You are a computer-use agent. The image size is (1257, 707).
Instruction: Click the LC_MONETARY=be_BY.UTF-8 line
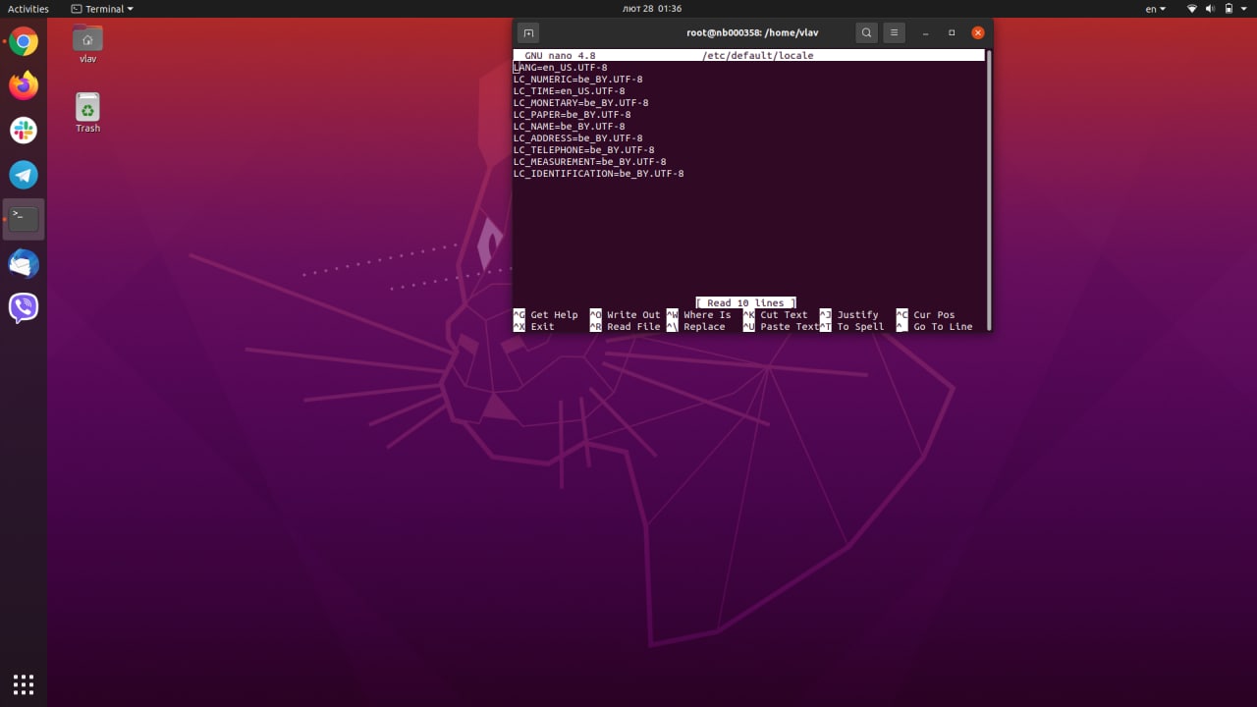pyautogui.click(x=581, y=103)
